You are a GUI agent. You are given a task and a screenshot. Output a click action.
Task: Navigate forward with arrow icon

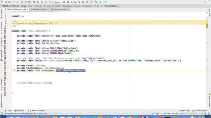coord(46,2)
